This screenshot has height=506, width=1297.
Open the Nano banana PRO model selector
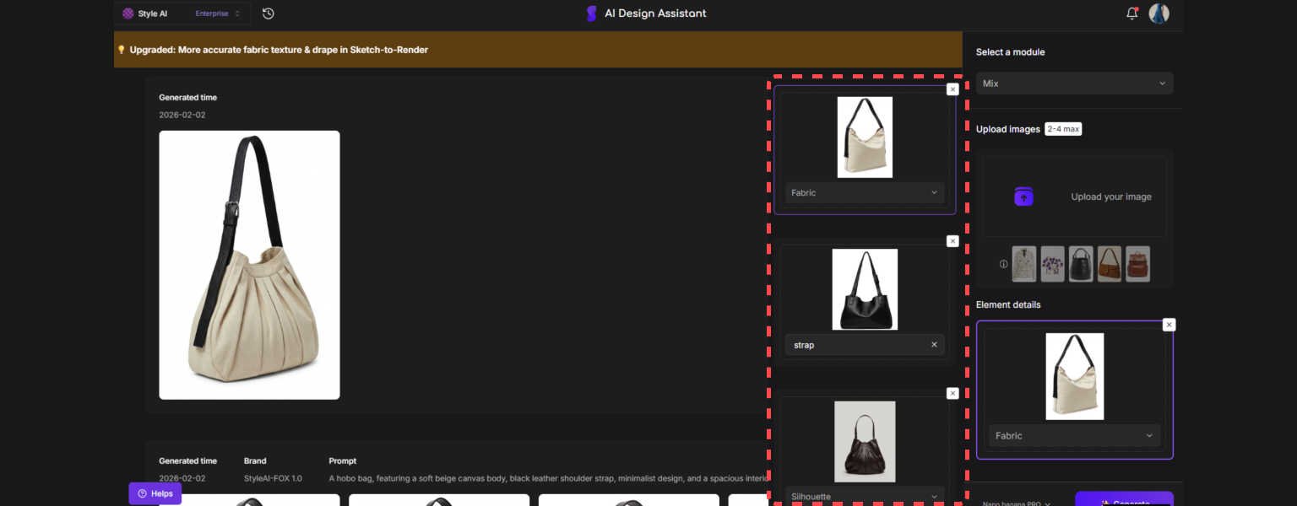pyautogui.click(x=1017, y=503)
